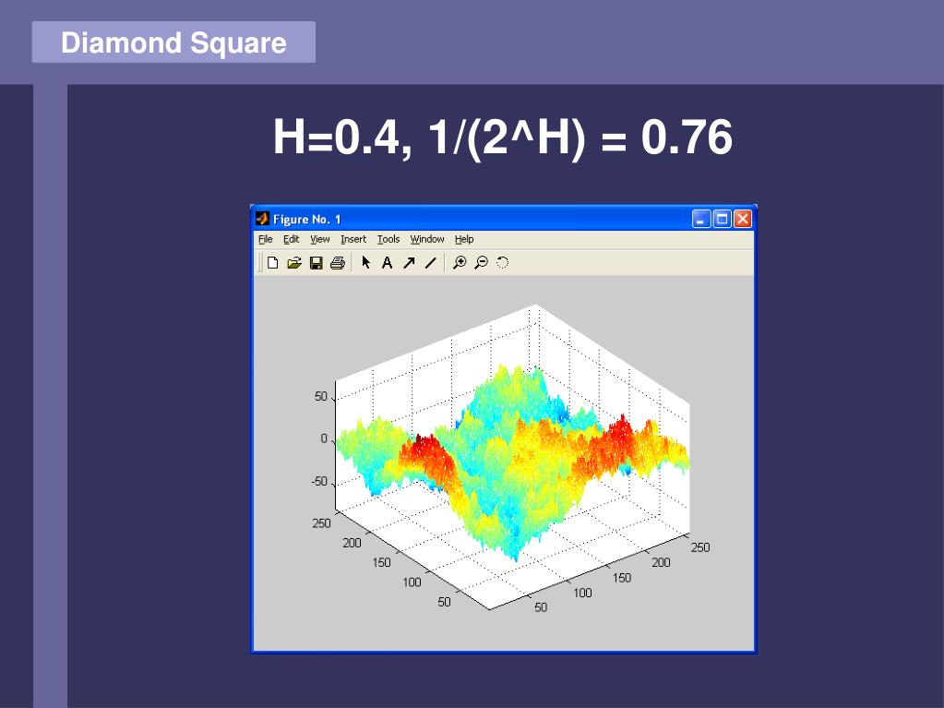The width and height of the screenshot is (944, 708).
Task: Enable the Zoom Out magnifier tool
Action: coord(481,262)
